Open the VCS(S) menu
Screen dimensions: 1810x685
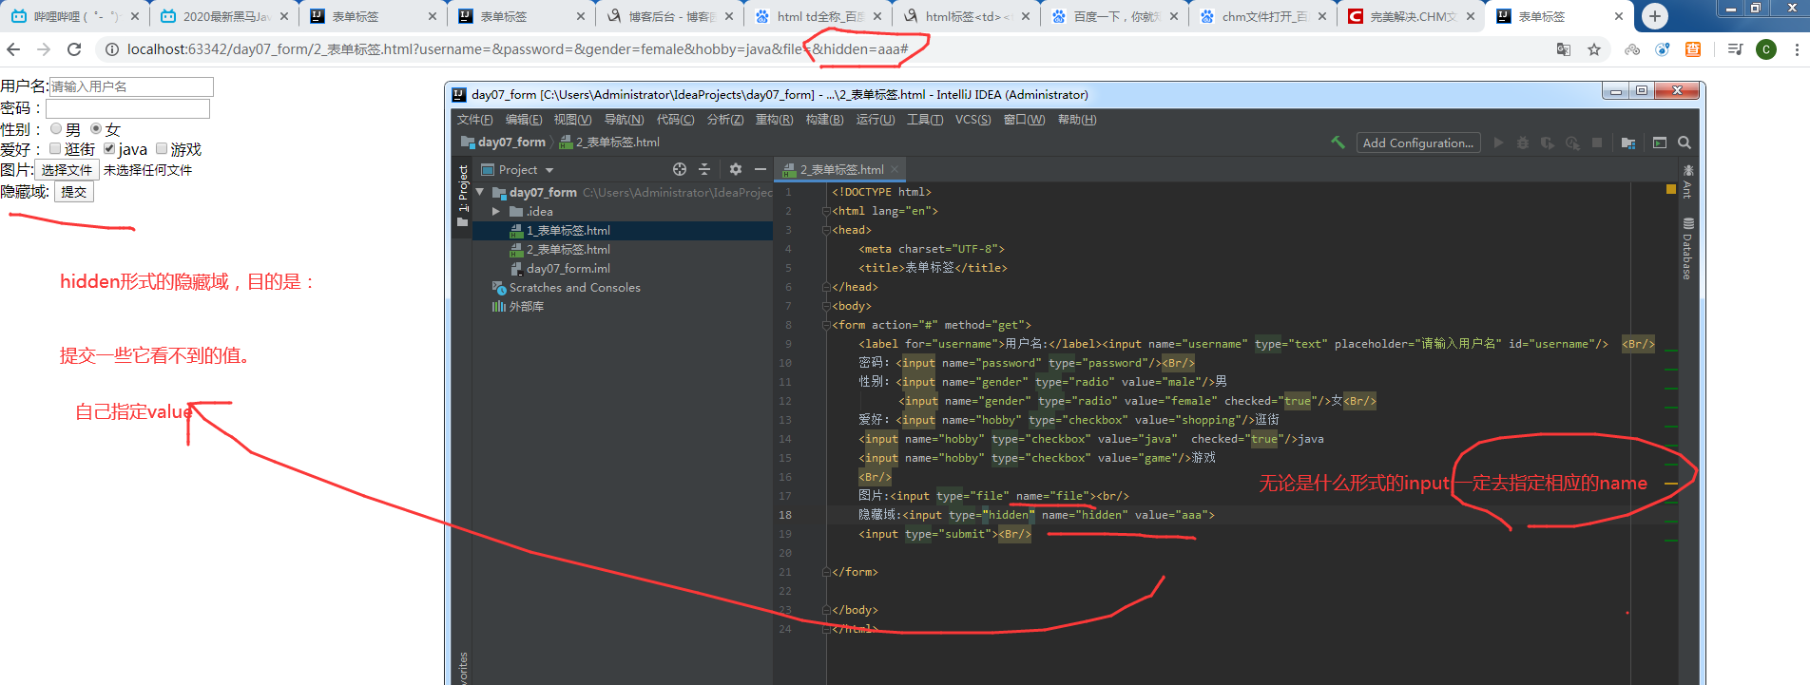[972, 120]
